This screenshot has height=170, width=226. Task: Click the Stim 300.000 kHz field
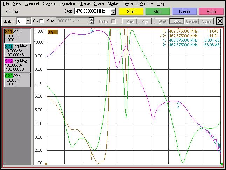(72, 21)
